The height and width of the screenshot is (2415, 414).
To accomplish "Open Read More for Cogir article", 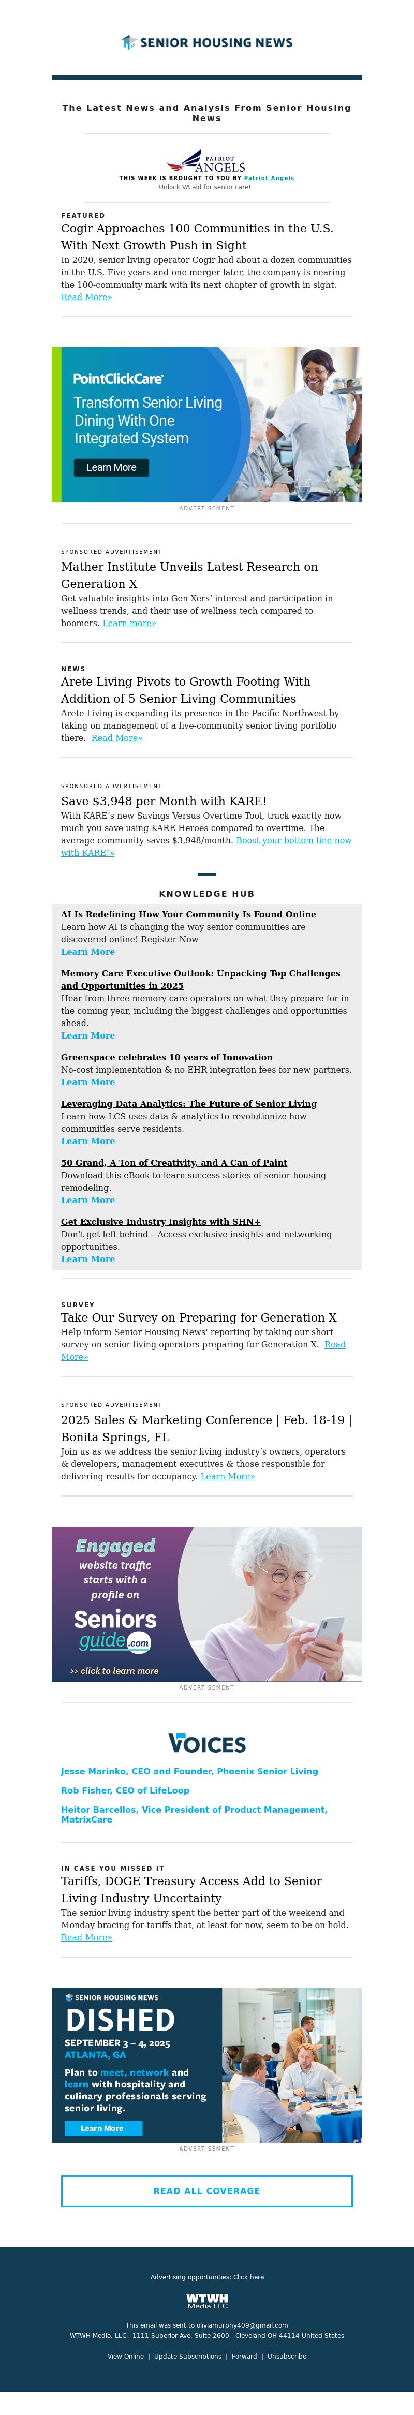I will [x=86, y=297].
